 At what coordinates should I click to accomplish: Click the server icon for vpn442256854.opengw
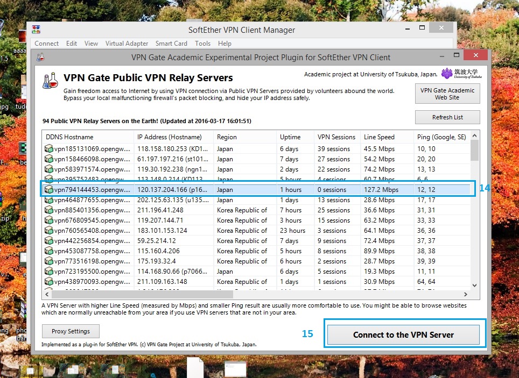click(x=48, y=241)
